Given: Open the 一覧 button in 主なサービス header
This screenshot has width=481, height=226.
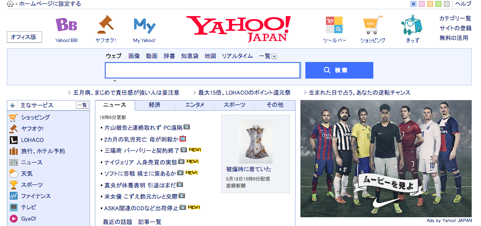Looking at the screenshot, I should pos(82,105).
